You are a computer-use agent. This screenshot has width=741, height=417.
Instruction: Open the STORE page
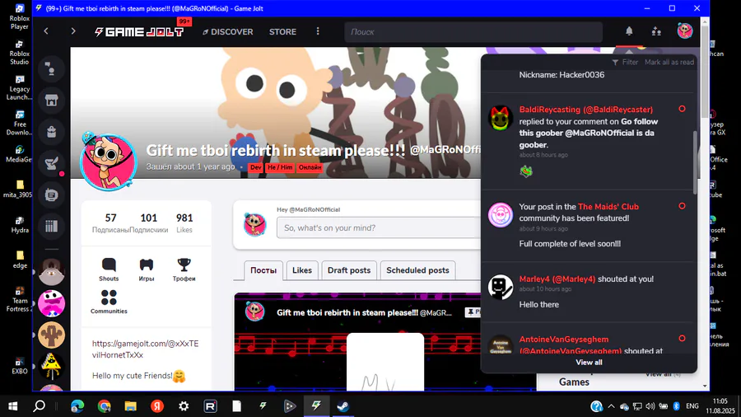[x=282, y=31]
